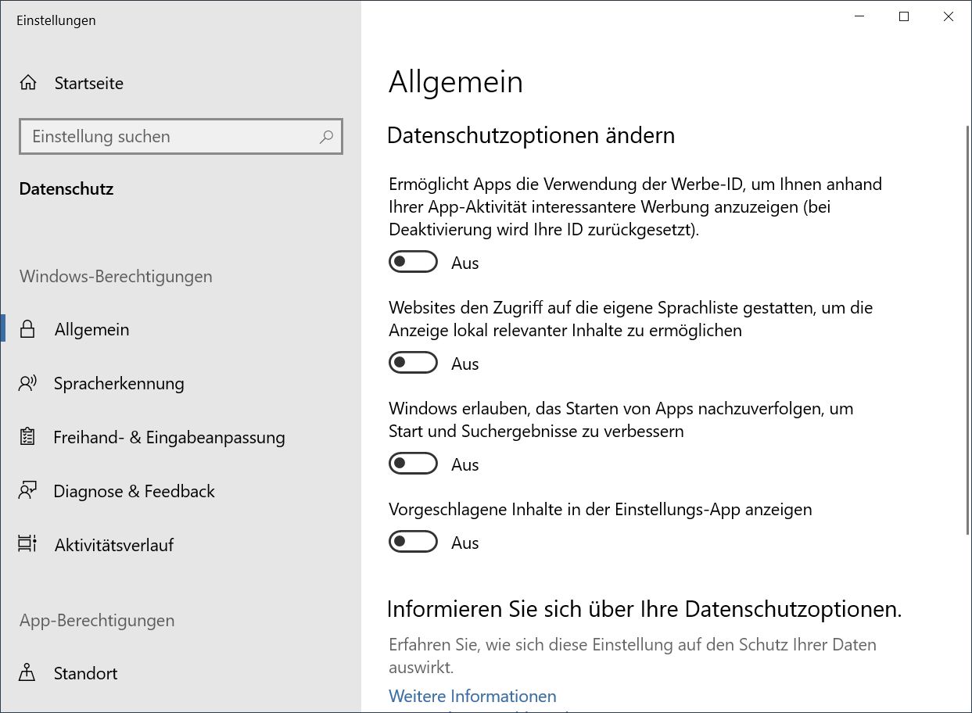This screenshot has width=972, height=713.
Task: Enable the Werbe-ID toggle
Action: (x=413, y=261)
